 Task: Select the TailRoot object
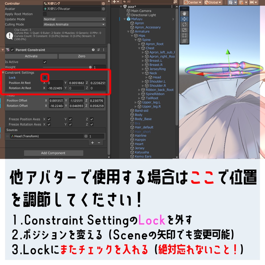coord(152,98)
